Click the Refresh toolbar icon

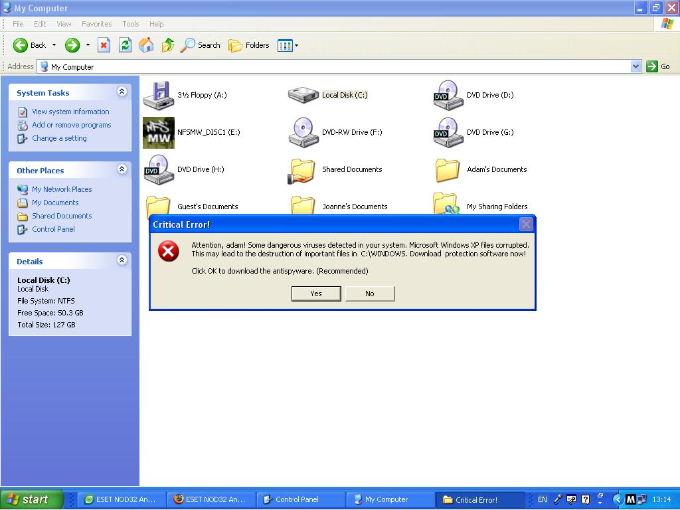point(126,45)
